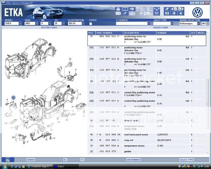This screenshot has height=169, width=211.
Task: Open the BRAND SELECTION dropdown
Action: point(199,24)
